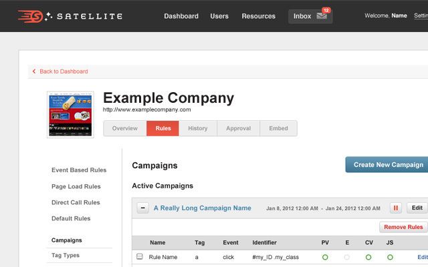Open the Approval tab

tap(238, 128)
